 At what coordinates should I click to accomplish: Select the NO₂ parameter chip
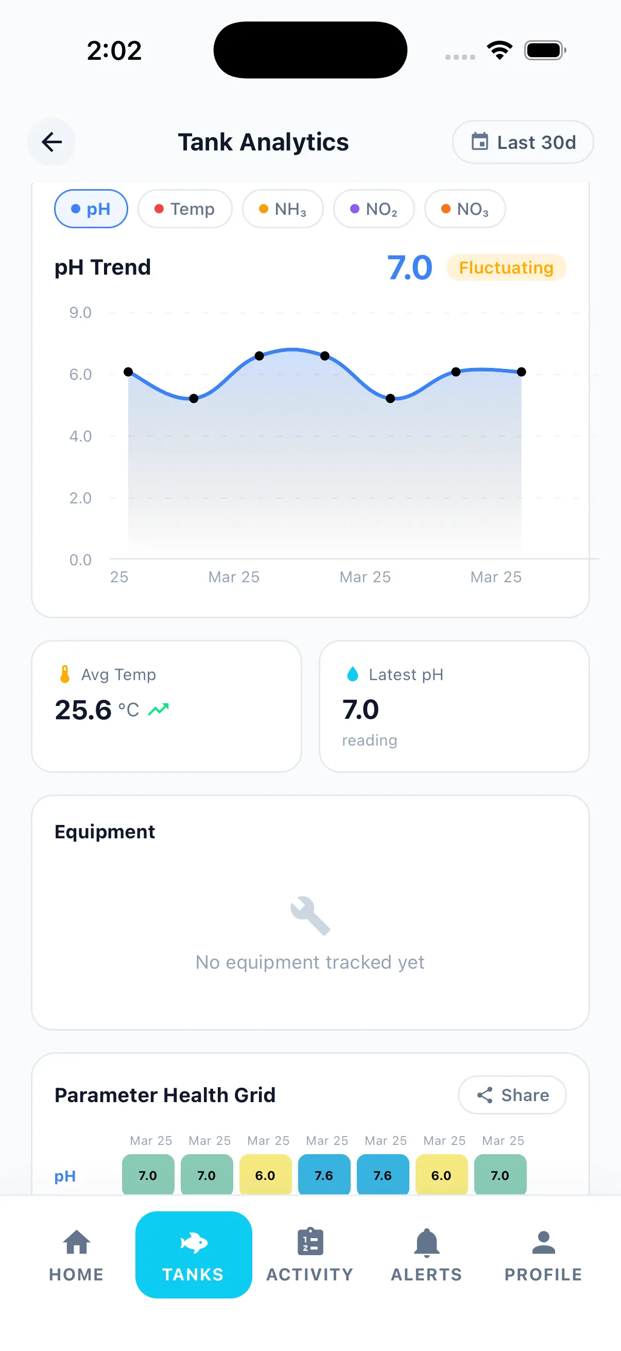coord(374,209)
